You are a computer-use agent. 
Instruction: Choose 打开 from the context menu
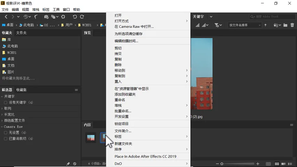coord(118,16)
